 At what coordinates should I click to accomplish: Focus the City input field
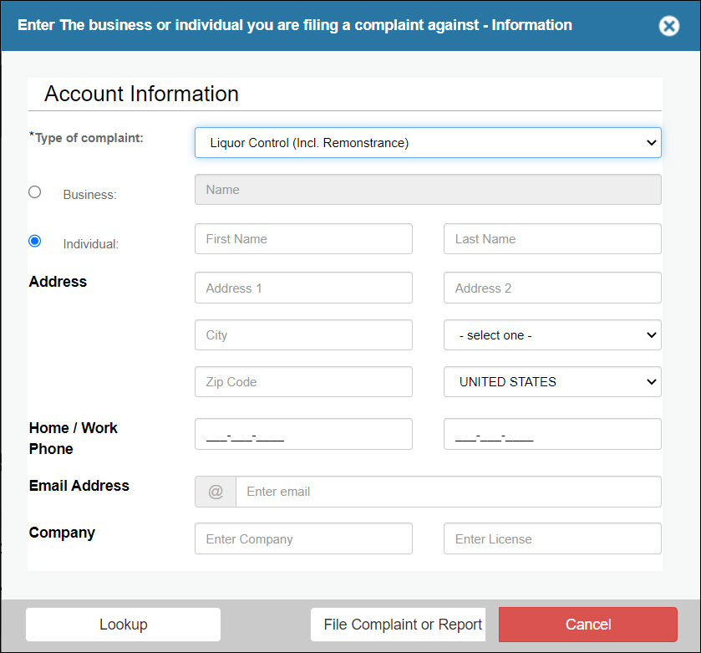303,335
